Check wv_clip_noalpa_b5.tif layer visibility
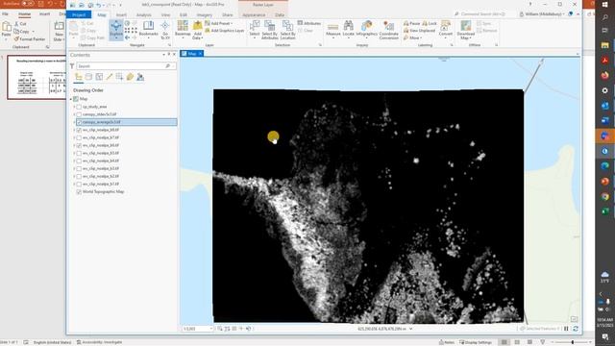615x346 pixels. point(79,153)
